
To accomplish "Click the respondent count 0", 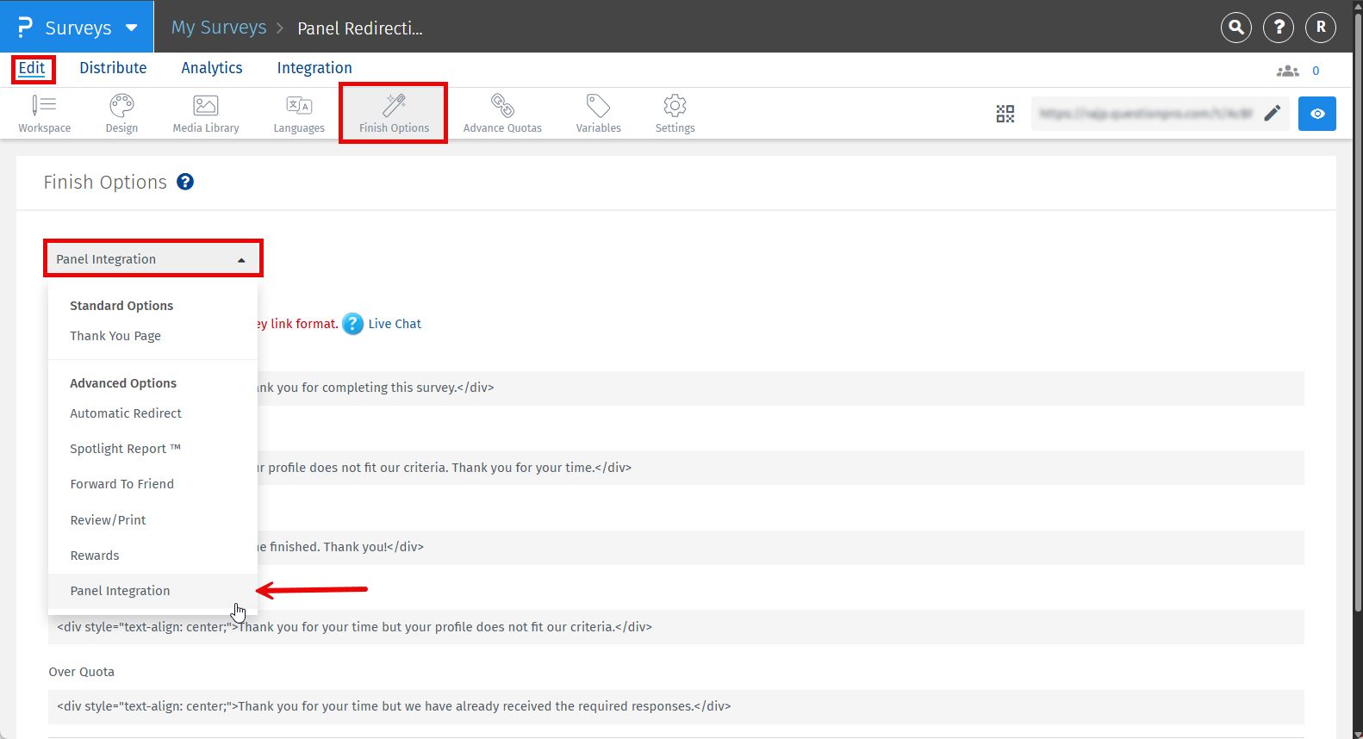I will [x=1316, y=71].
